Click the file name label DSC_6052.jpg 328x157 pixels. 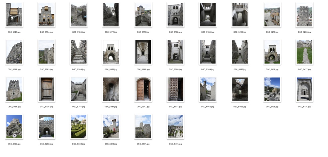208,107
